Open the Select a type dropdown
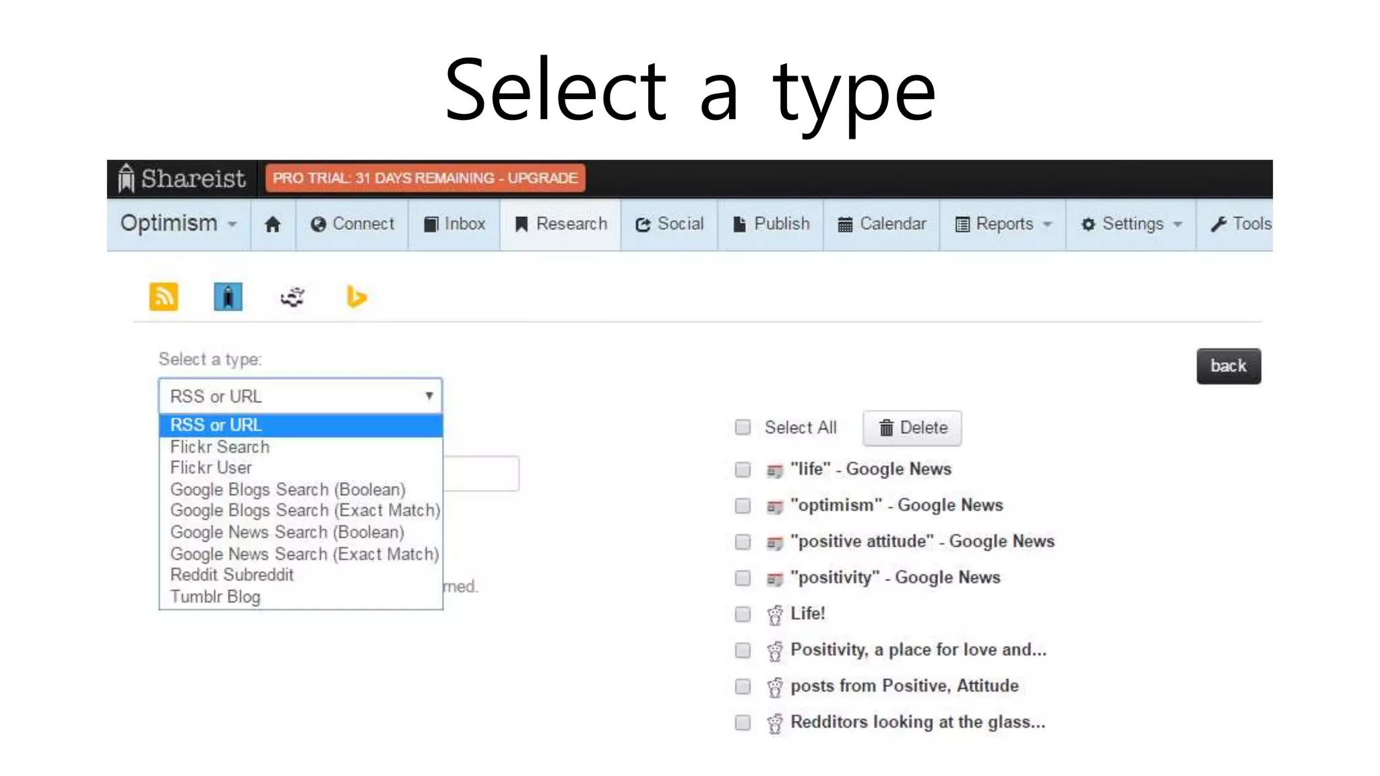Screen dimensions: 1380x776 301,396
